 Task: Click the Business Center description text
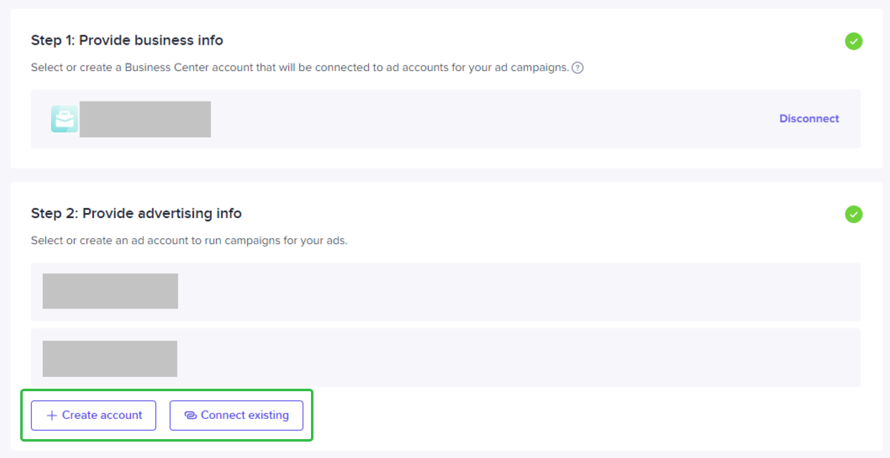tap(300, 67)
